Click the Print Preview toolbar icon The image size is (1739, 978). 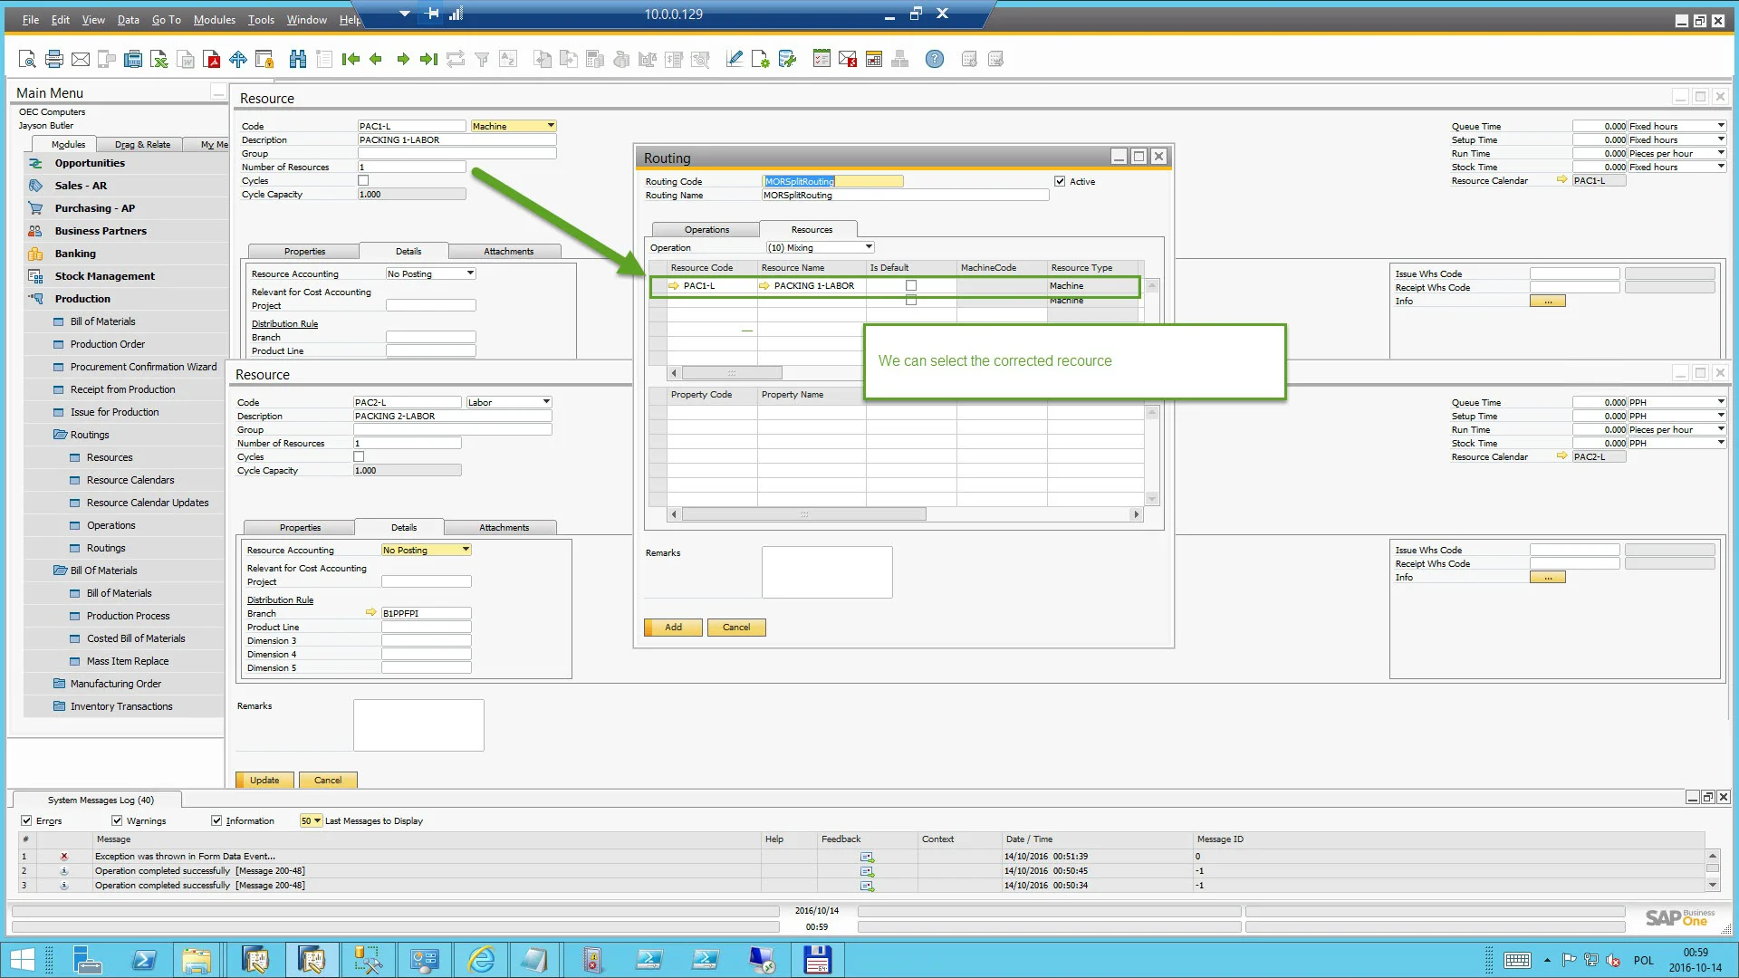point(27,60)
